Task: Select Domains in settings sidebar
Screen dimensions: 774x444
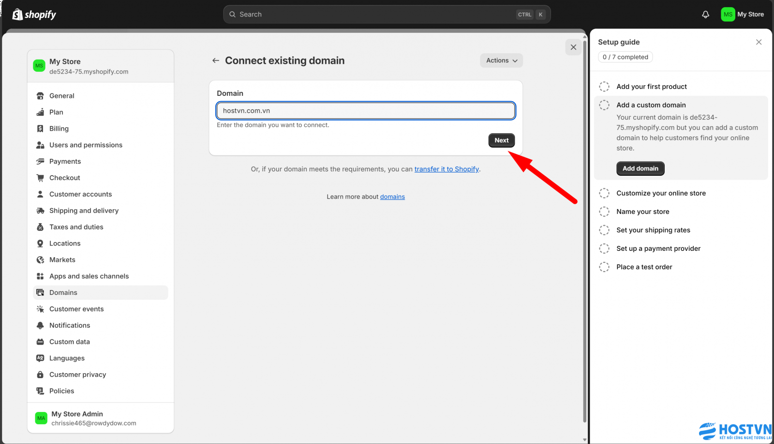Action: pyautogui.click(x=101, y=293)
